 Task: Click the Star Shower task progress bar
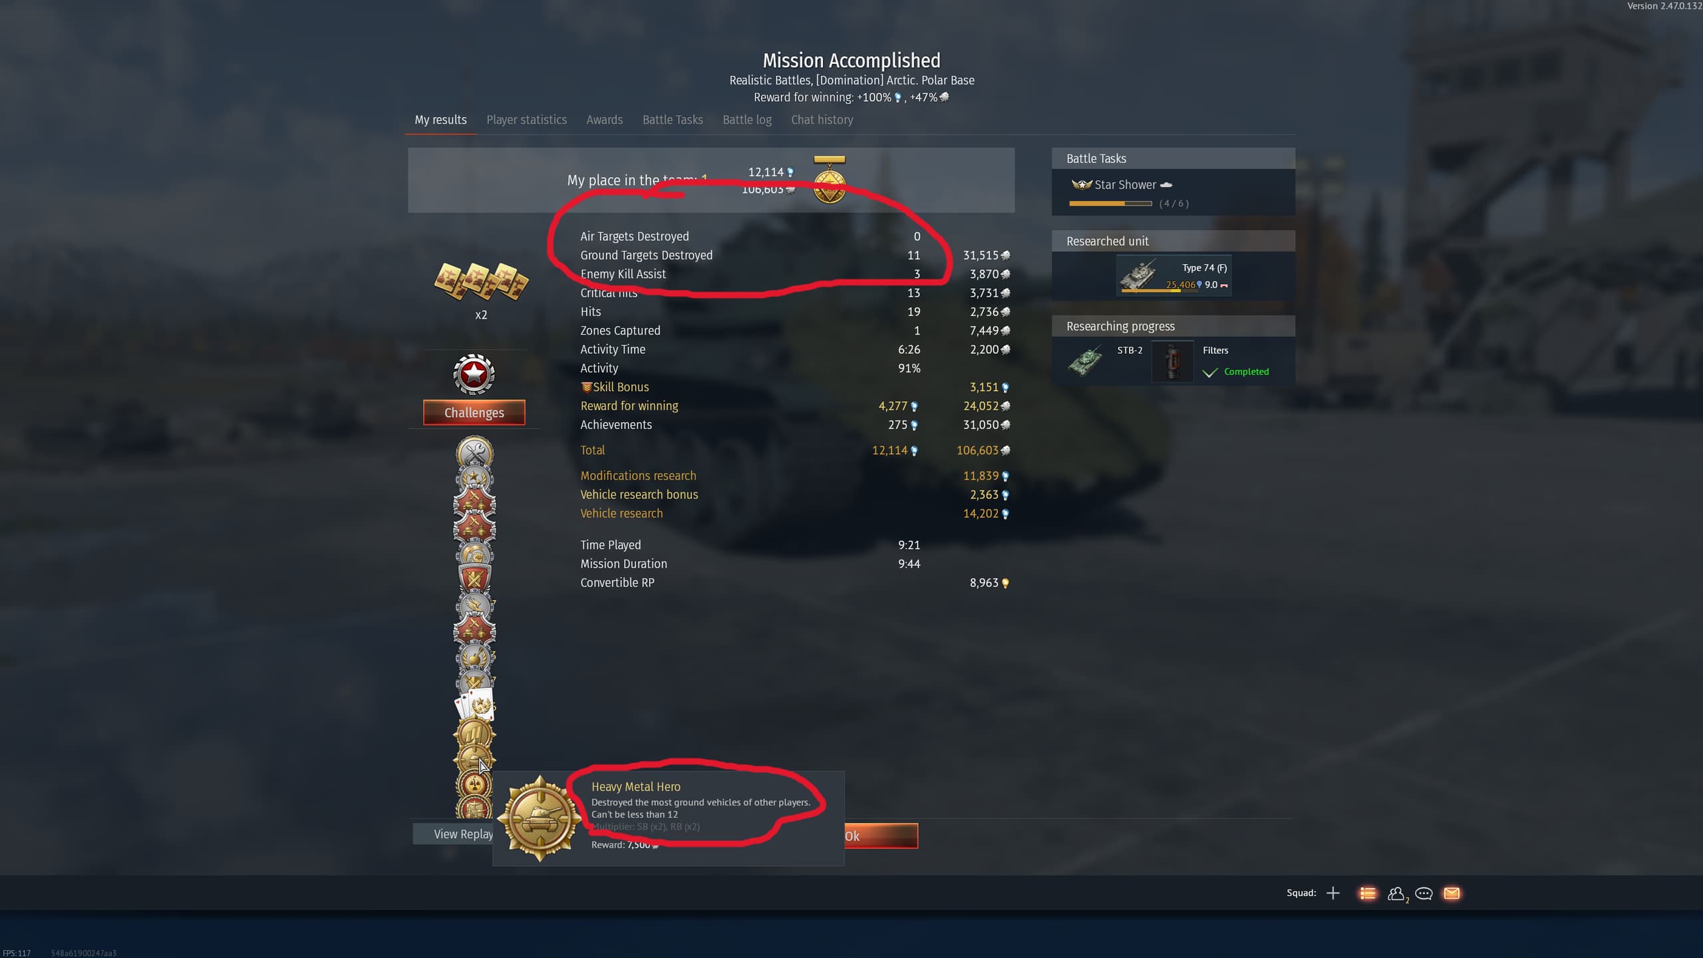coord(1110,204)
